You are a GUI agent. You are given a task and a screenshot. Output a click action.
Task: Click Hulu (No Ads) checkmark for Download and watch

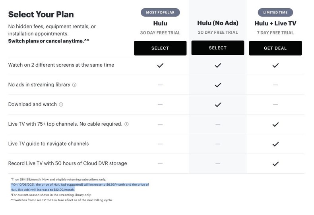(218, 105)
